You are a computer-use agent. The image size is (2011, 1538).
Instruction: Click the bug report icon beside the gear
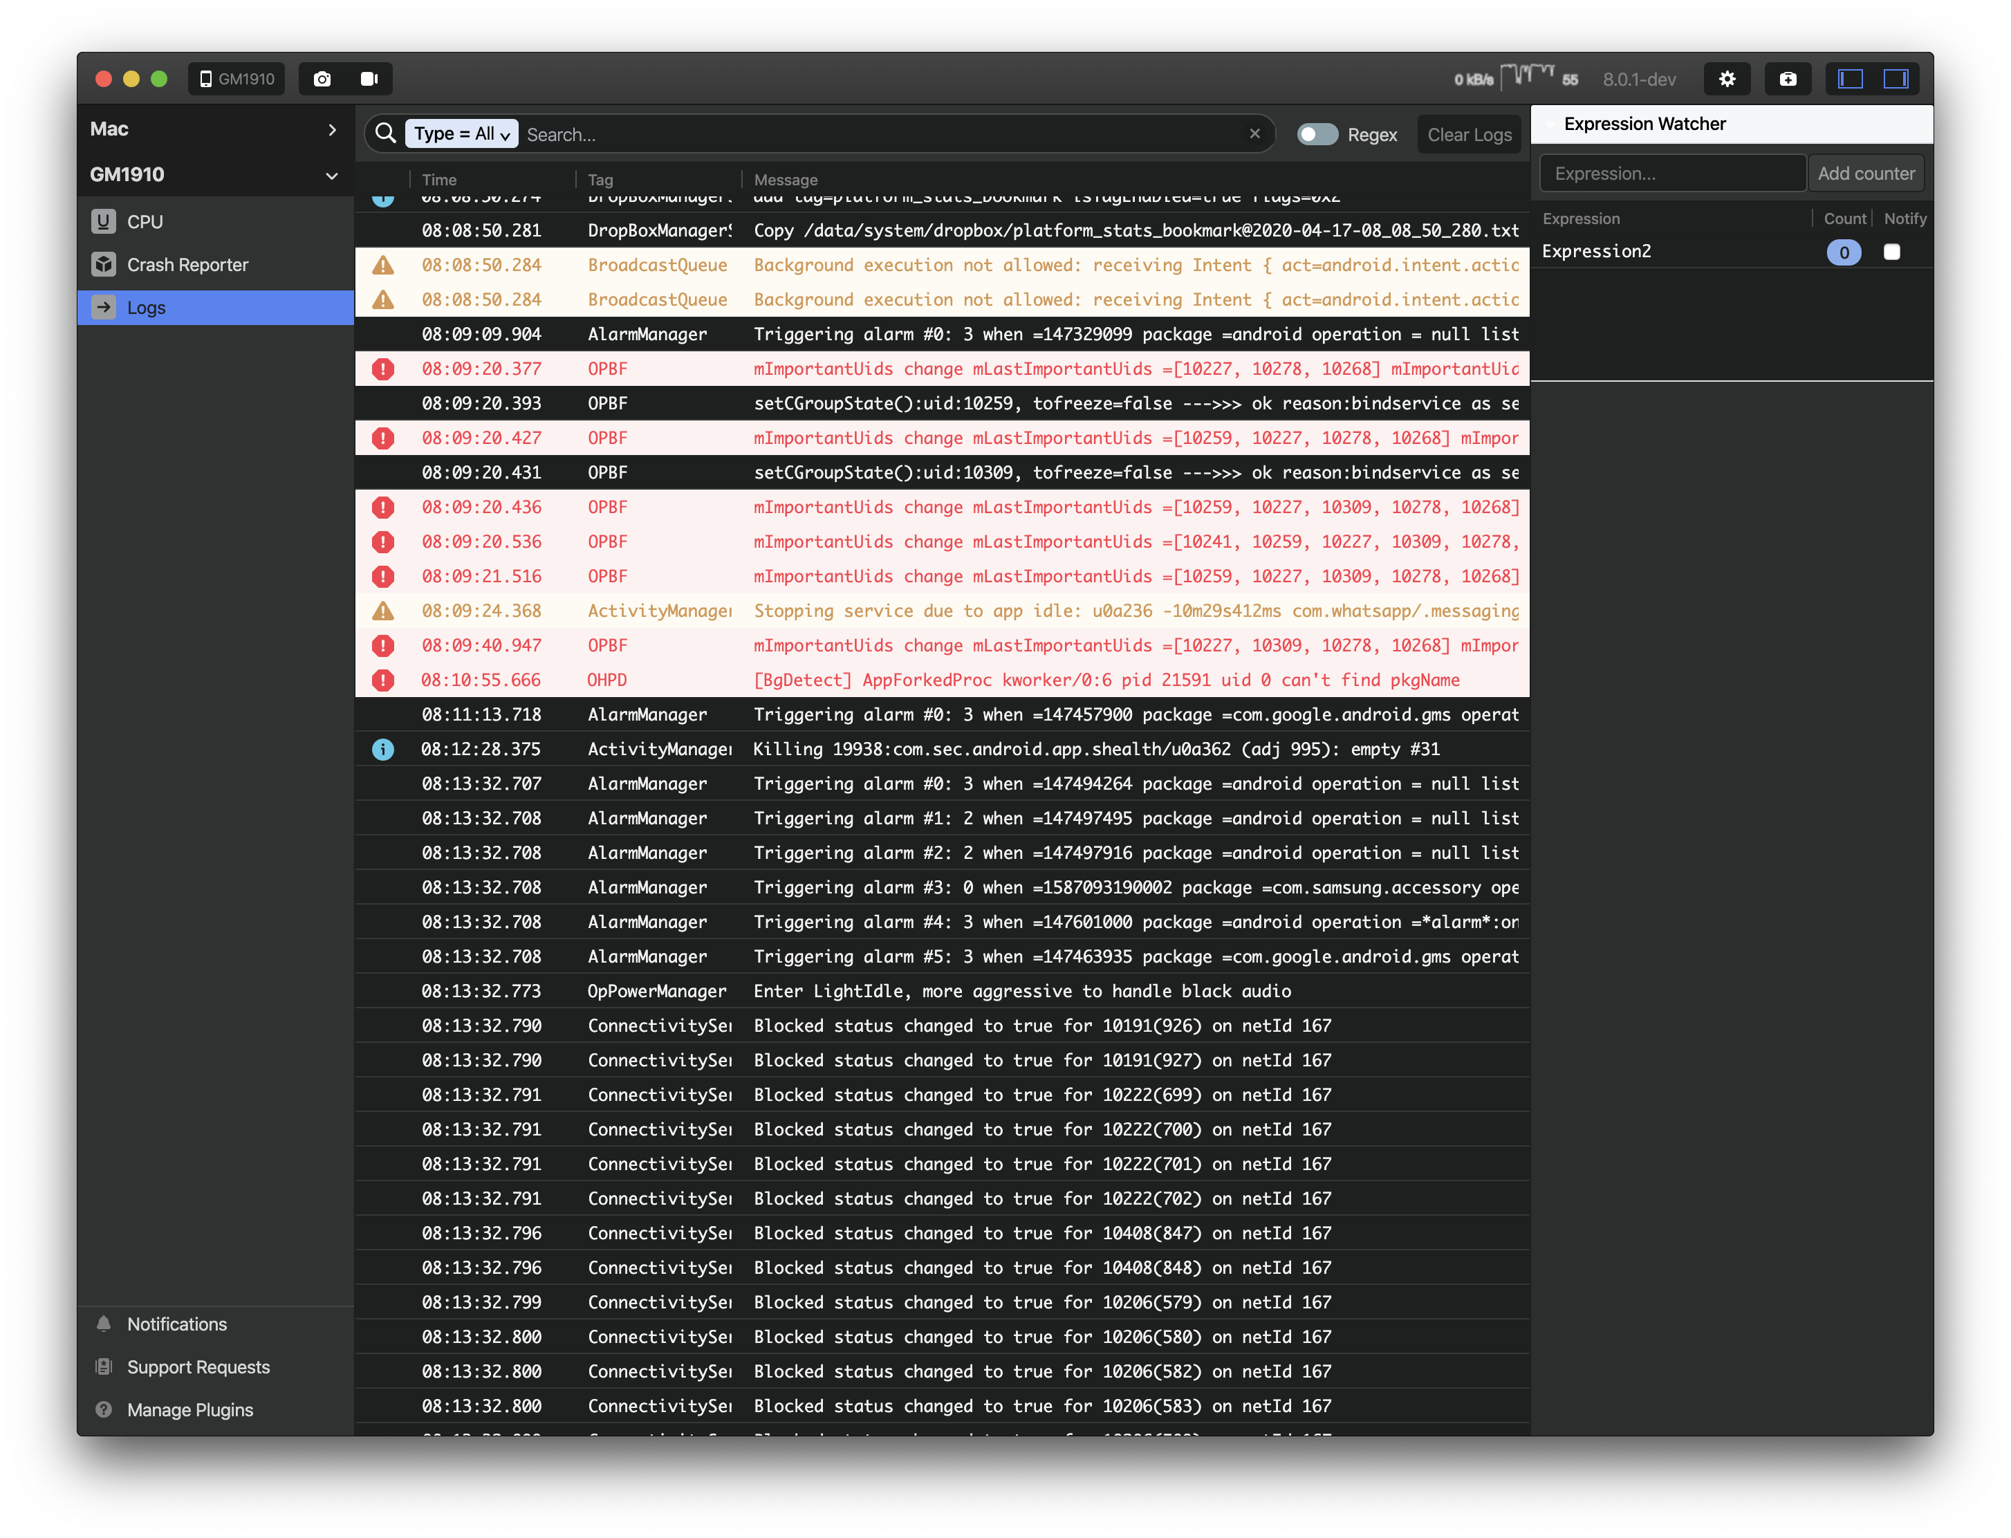click(x=1787, y=79)
